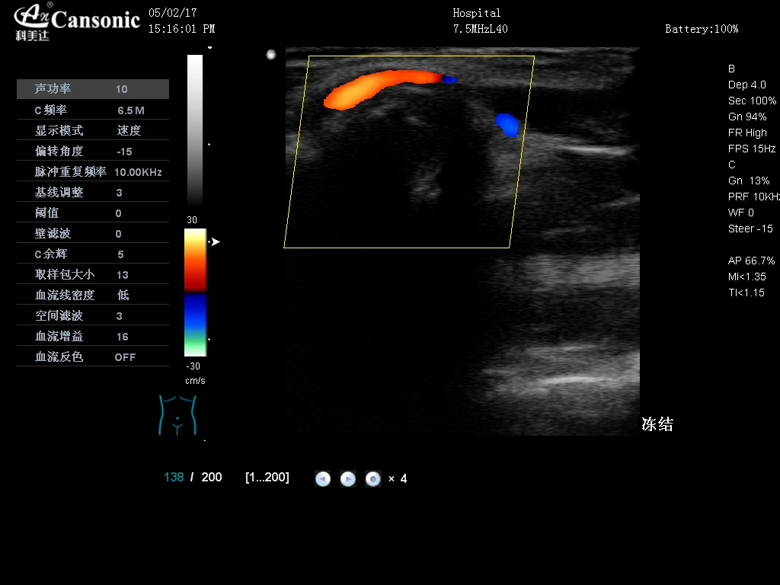The height and width of the screenshot is (585, 780).
Task: Select the 显示模式 速度 row
Action: [x=93, y=130]
